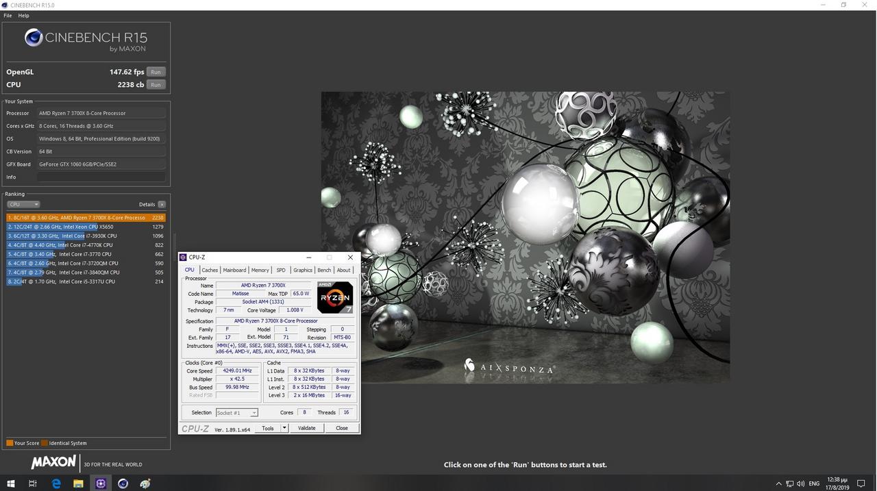
Task: Click the Cinebench title bar app icon
Action: [5, 5]
